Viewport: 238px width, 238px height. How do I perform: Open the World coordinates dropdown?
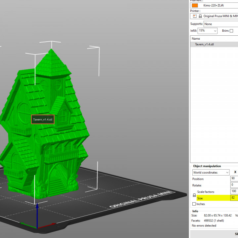pos(211,173)
